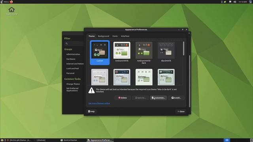Click the workspace switcher in bottom panel
This screenshot has width=253, height=142.
tap(227, 140)
